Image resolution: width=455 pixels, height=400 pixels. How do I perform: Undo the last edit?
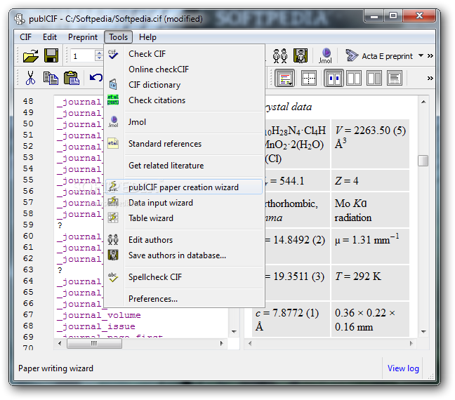(x=96, y=78)
